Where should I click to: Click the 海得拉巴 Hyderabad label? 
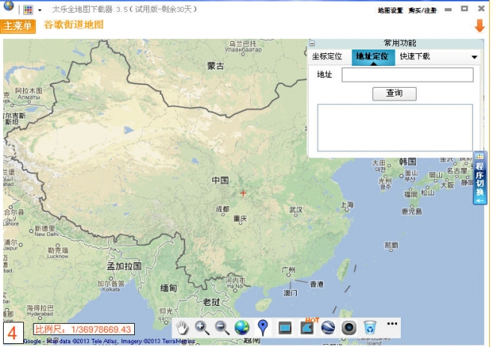(x=40, y=310)
